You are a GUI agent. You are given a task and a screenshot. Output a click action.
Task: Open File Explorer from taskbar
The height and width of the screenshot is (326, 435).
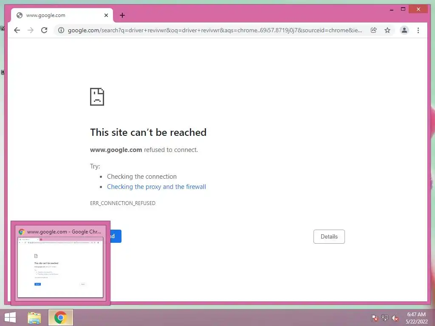point(34,318)
